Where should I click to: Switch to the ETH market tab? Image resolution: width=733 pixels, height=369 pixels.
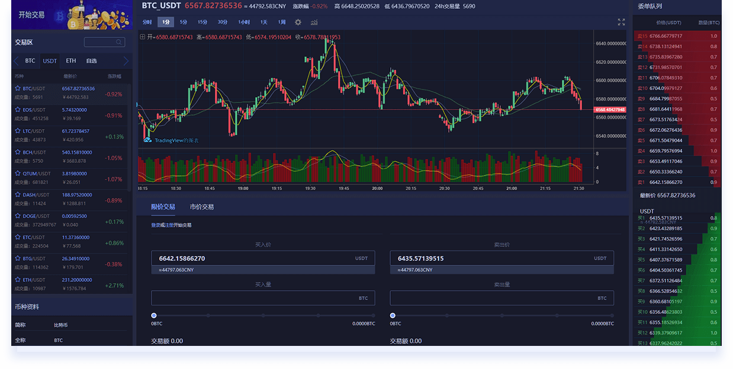[x=71, y=61]
